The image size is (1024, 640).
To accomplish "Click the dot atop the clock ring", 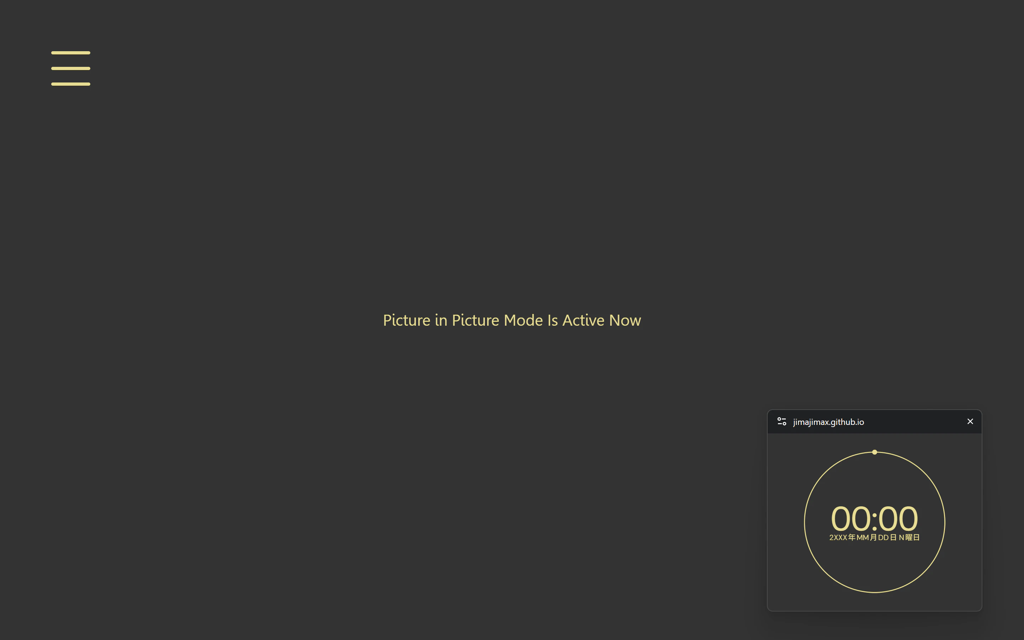I will (875, 452).
